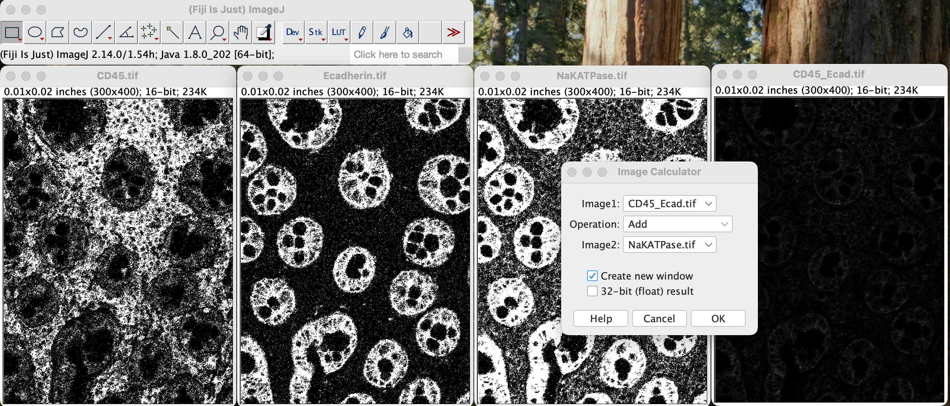The height and width of the screenshot is (406, 950).
Task: Open the LUT menu in the toolbar
Action: (x=339, y=32)
